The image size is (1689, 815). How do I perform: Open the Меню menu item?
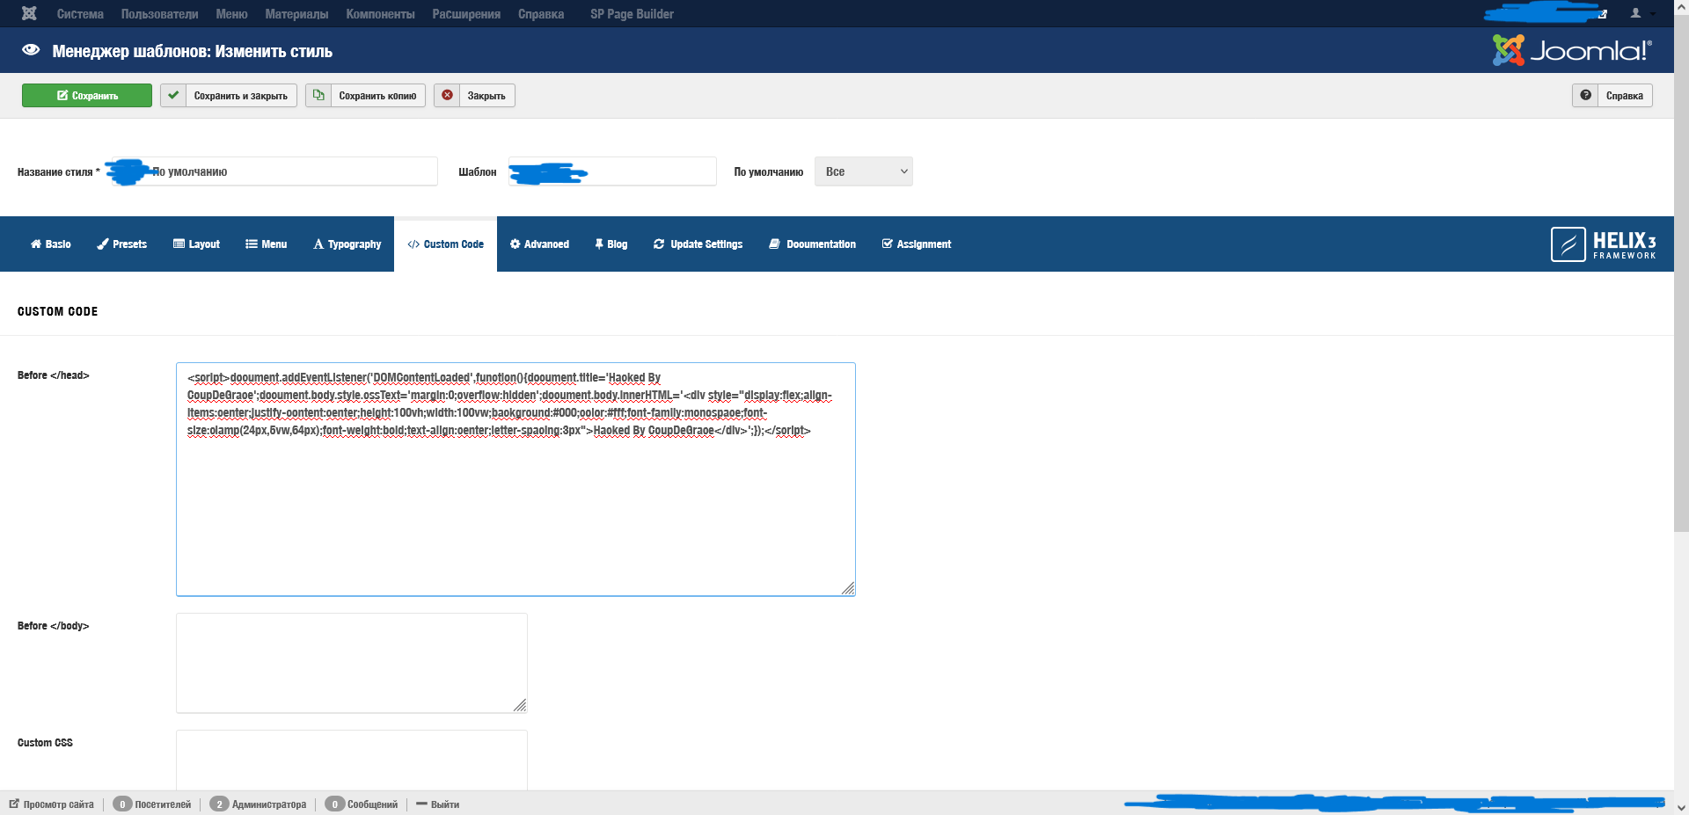coord(231,14)
